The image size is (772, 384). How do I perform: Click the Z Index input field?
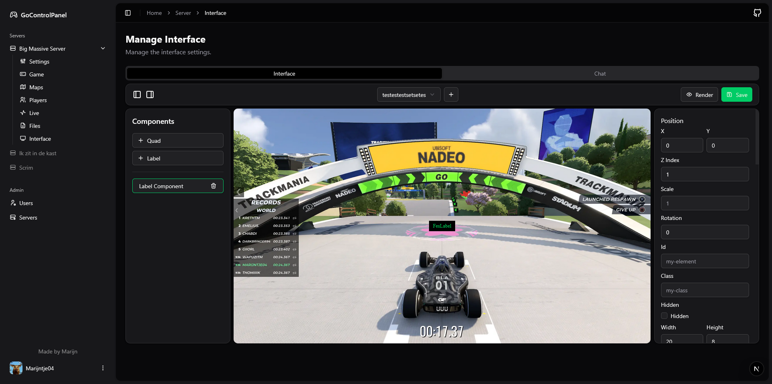[705, 175]
